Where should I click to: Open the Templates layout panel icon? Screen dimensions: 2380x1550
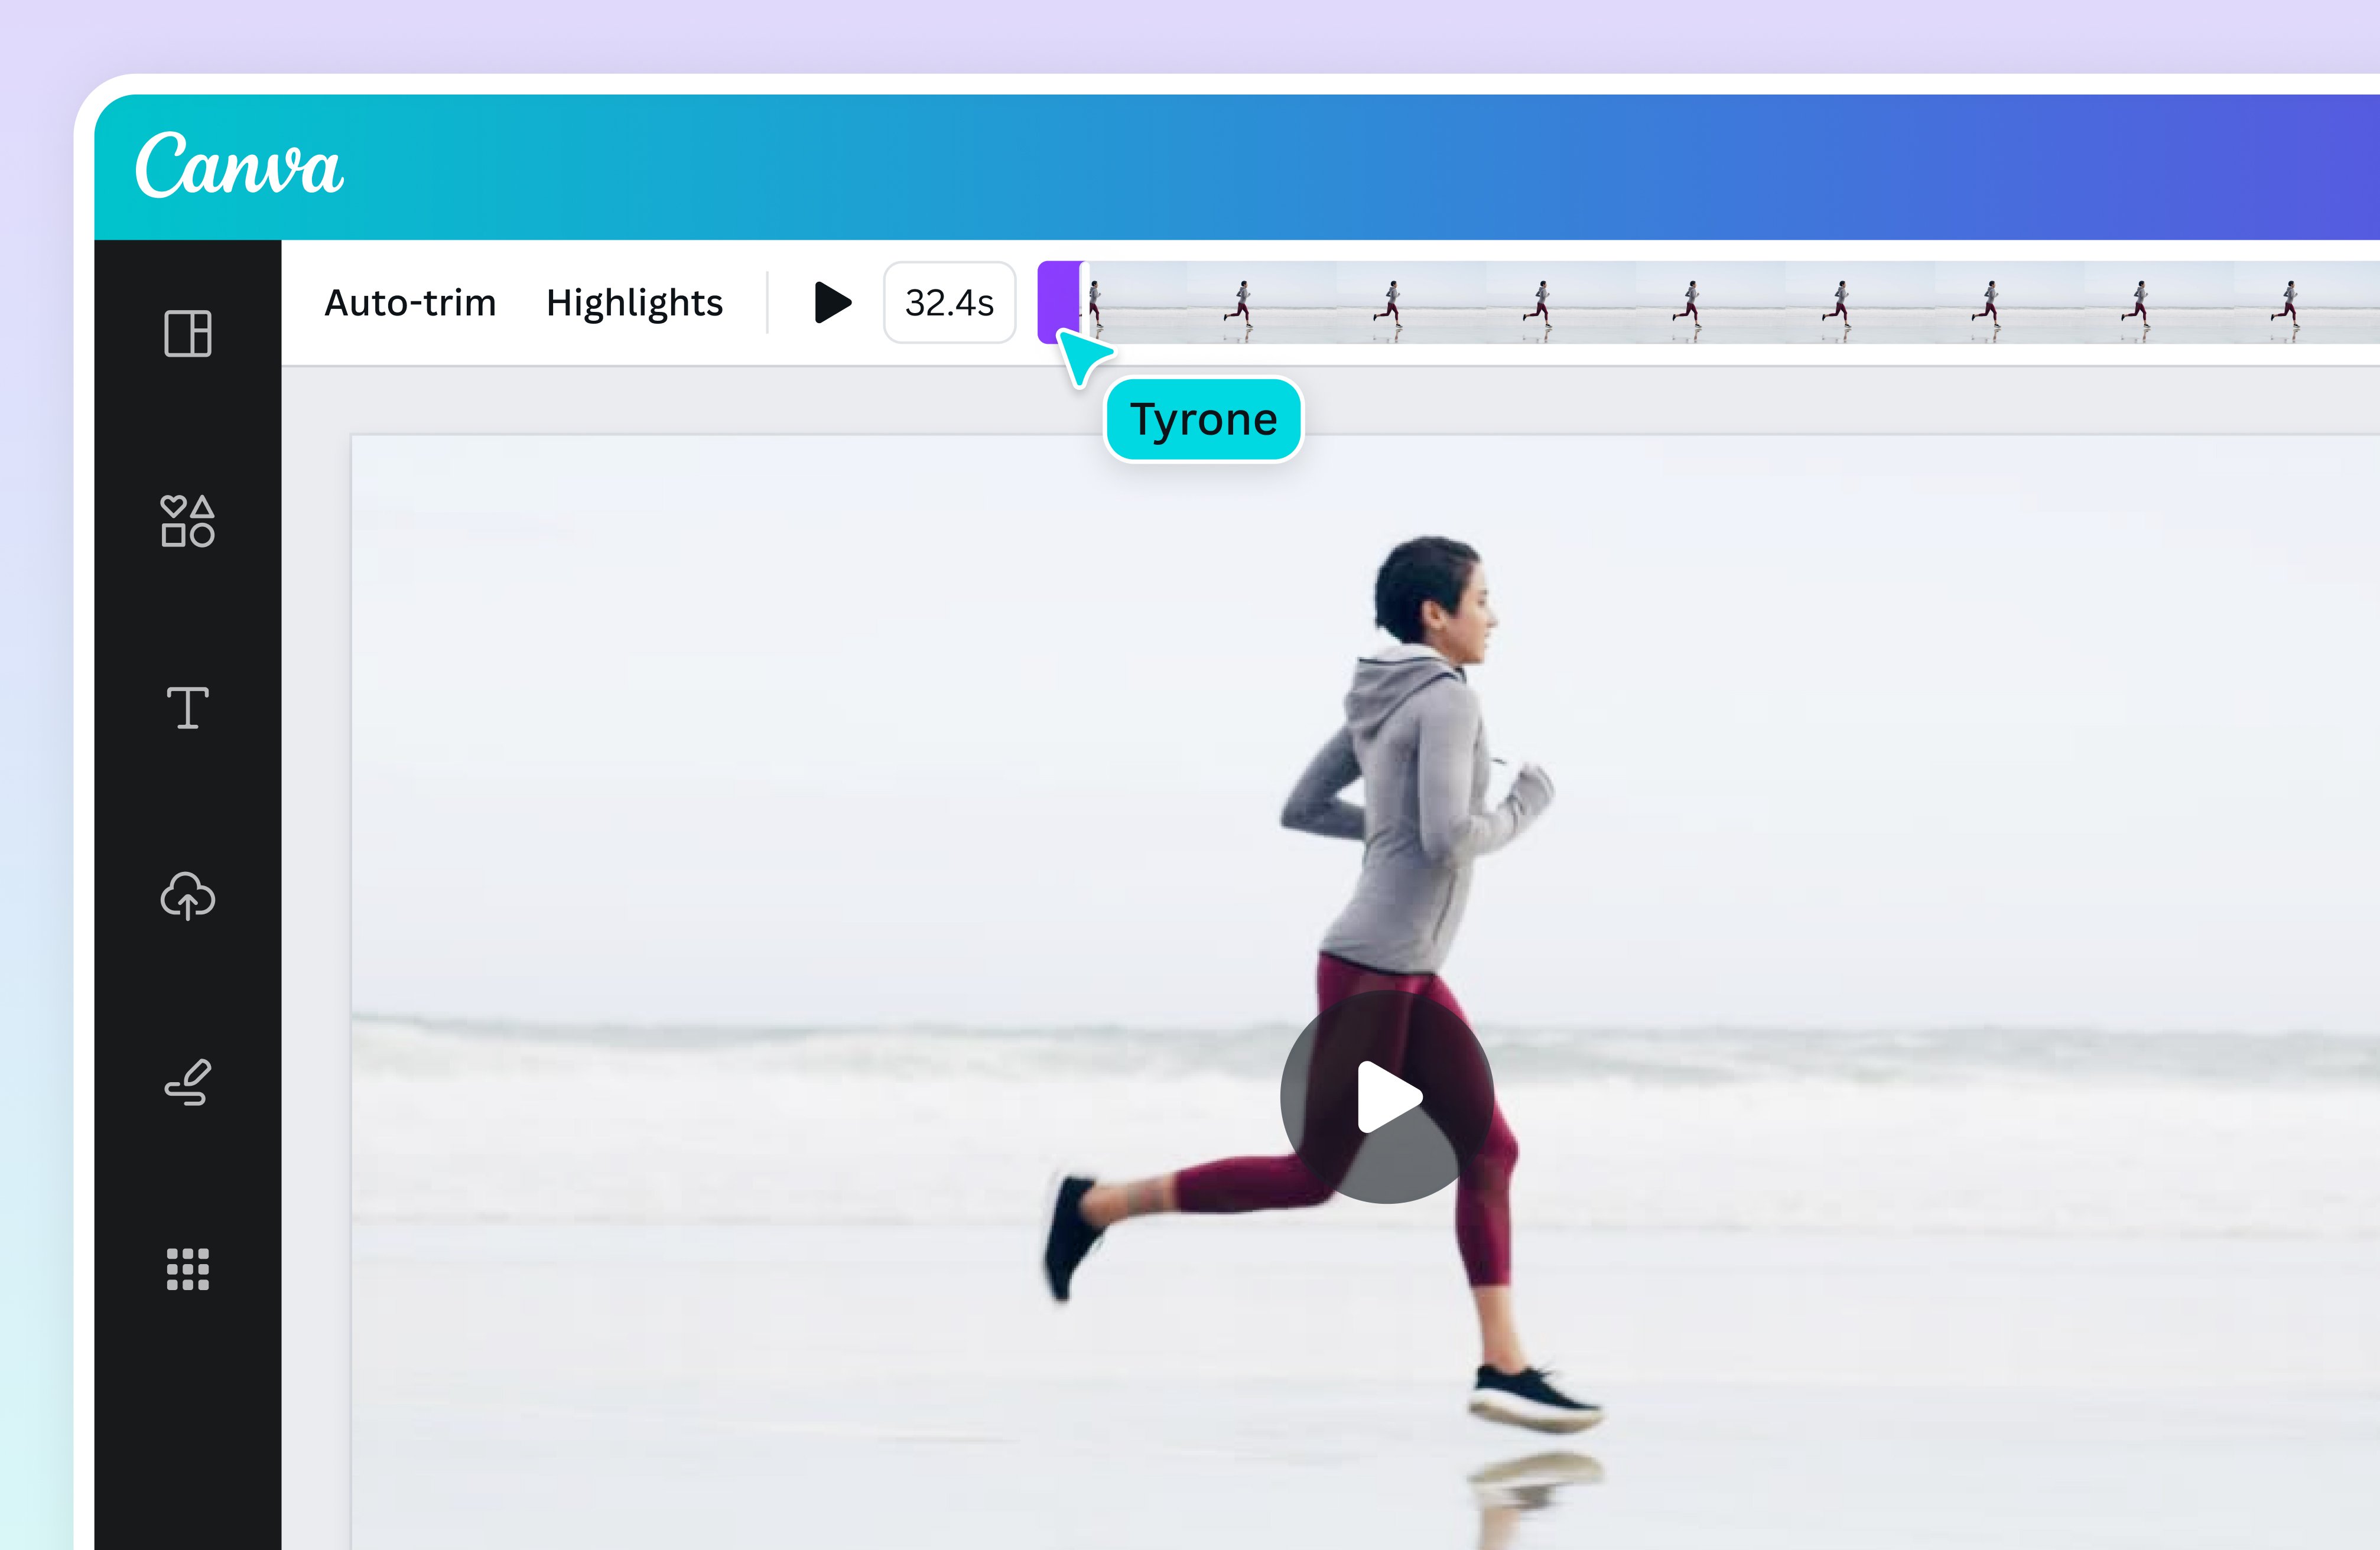pos(187,333)
